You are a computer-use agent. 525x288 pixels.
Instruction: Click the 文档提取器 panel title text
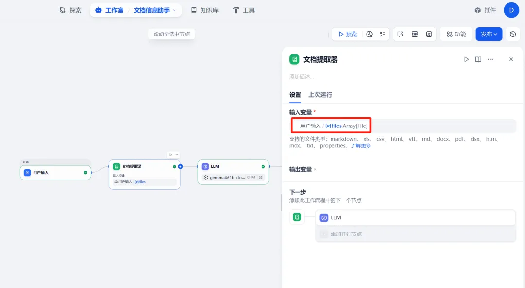point(320,60)
